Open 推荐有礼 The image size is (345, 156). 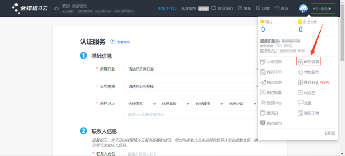point(311,83)
